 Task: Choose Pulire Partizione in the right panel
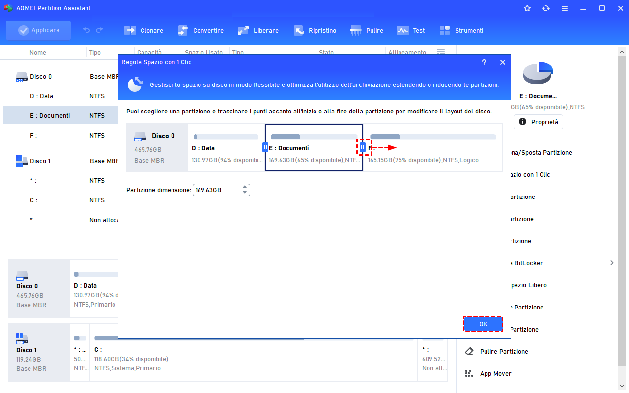[504, 352]
